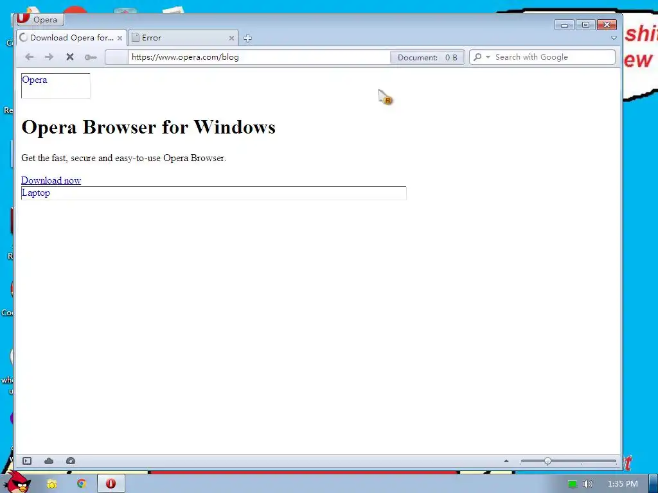Go back with the back arrow
Image resolution: width=658 pixels, height=493 pixels.
pyautogui.click(x=29, y=57)
